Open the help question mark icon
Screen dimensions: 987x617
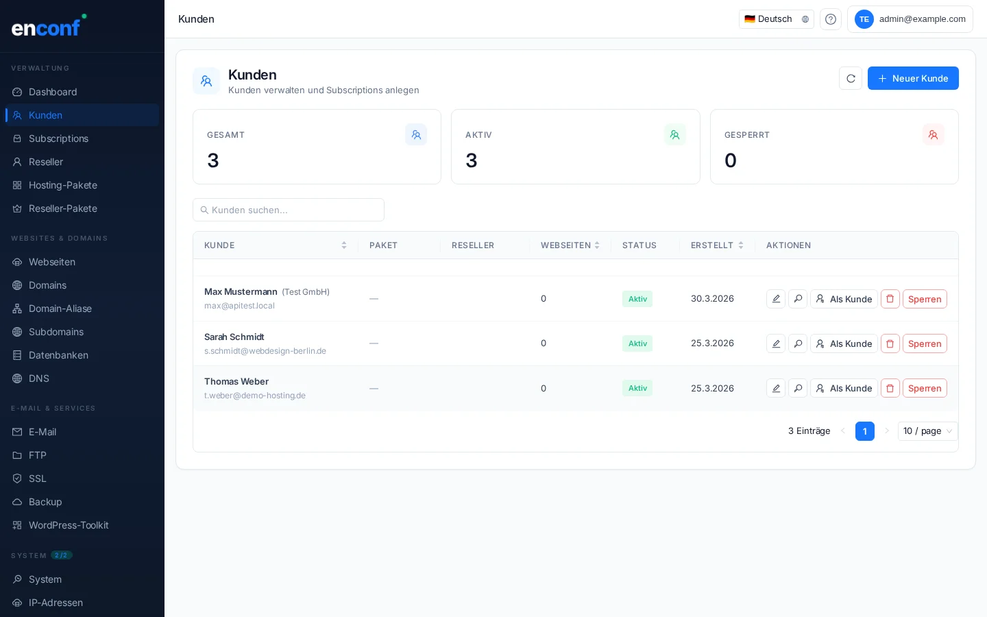pos(831,19)
